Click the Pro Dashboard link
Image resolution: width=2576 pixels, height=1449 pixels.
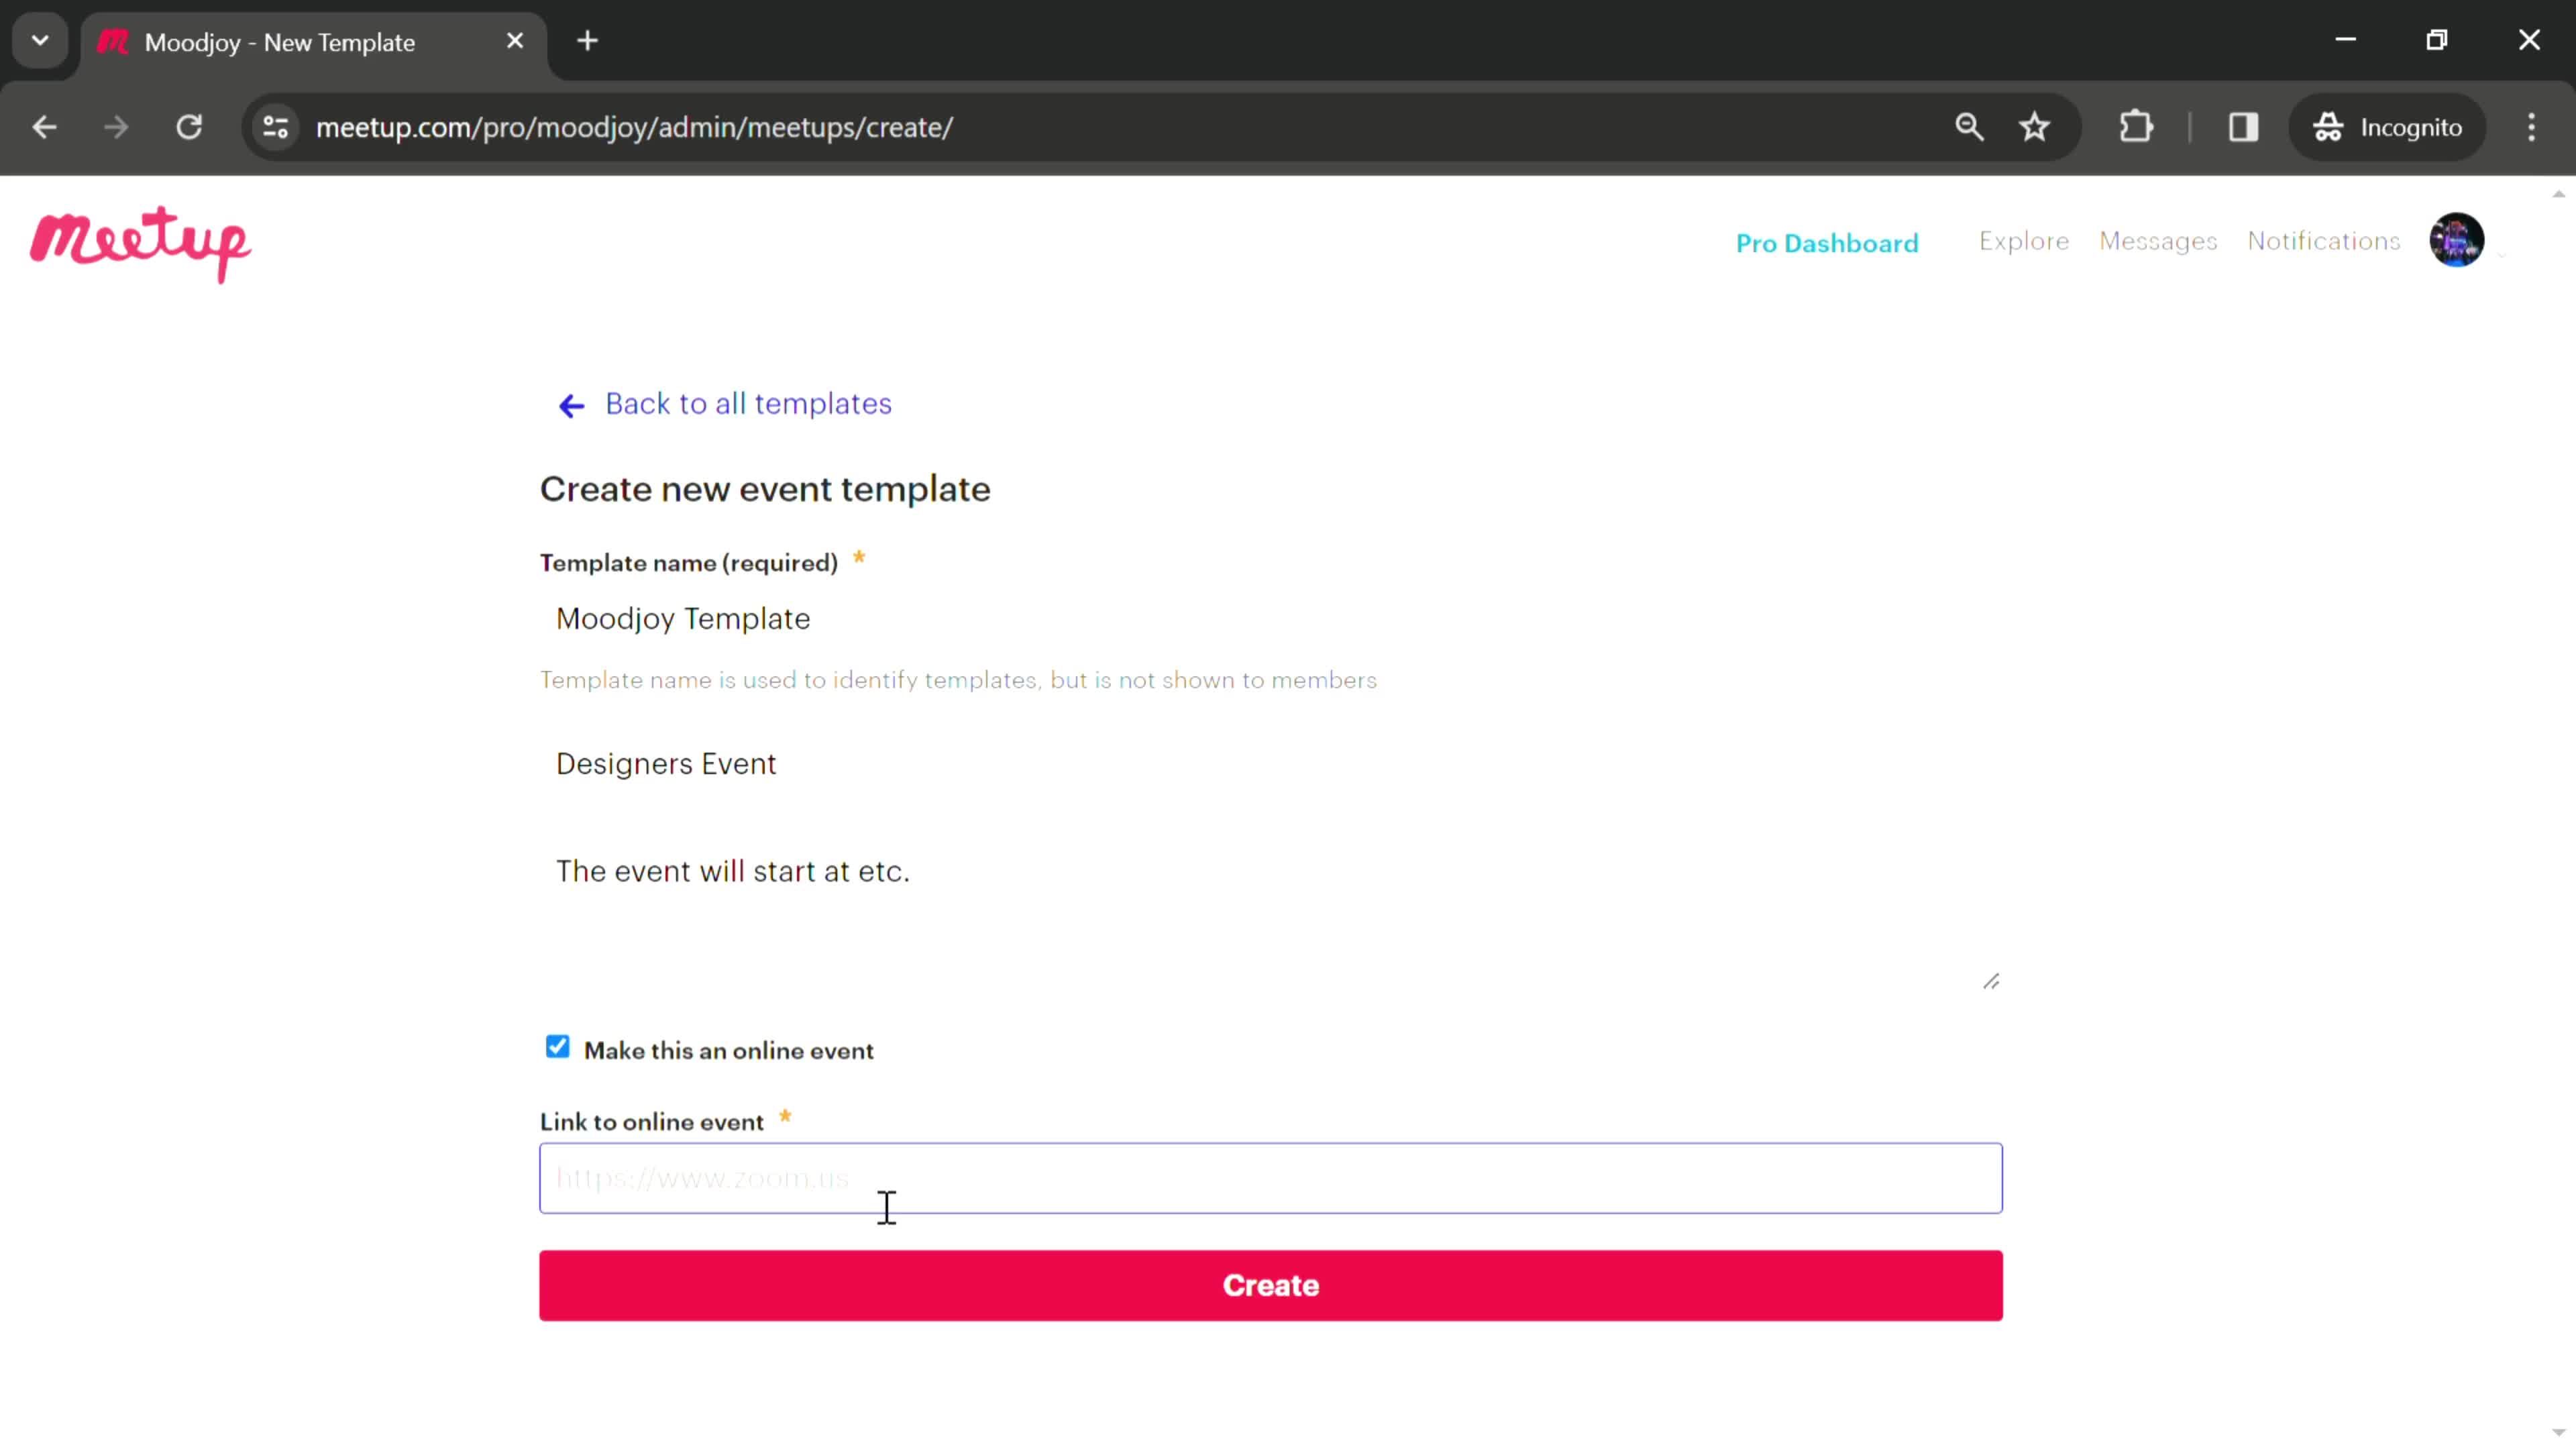pyautogui.click(x=1827, y=241)
